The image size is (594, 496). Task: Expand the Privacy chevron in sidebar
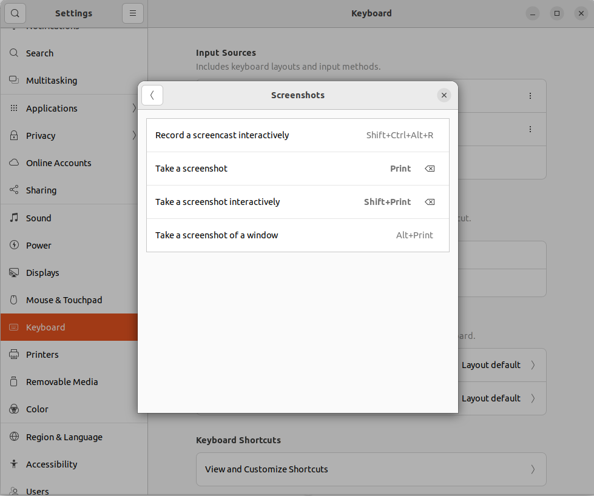pyautogui.click(x=134, y=136)
